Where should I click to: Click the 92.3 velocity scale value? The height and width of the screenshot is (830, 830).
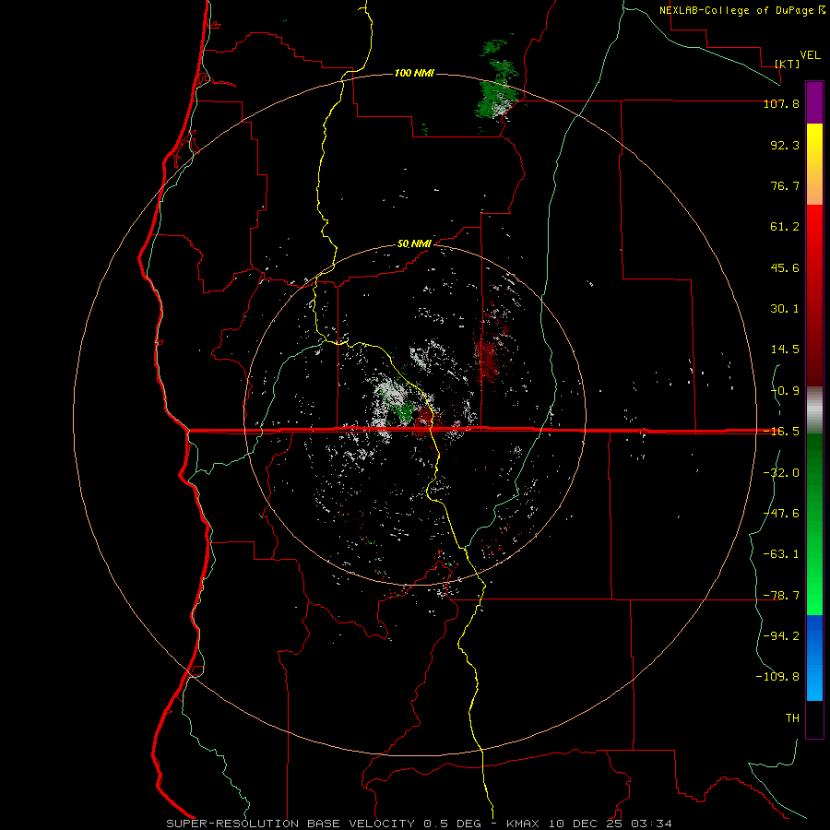[x=785, y=145]
